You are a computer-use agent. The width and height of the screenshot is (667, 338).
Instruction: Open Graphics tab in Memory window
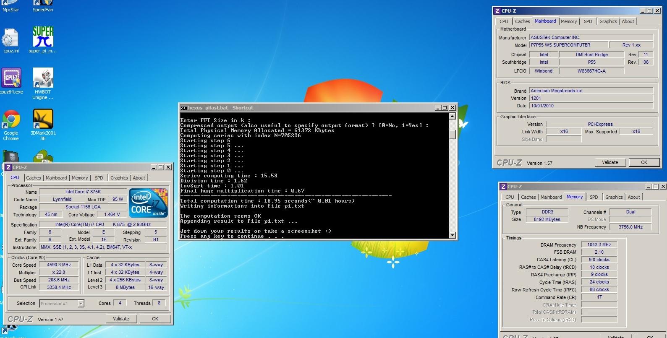[614, 197]
